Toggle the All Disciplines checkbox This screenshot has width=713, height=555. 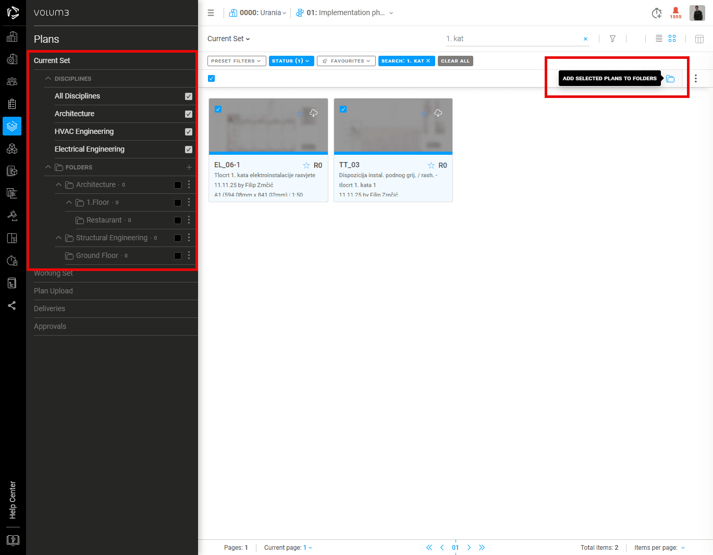coord(189,96)
